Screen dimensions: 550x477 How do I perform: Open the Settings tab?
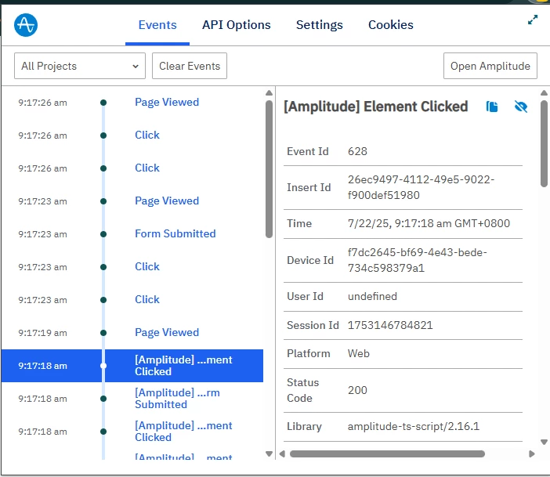tap(319, 25)
